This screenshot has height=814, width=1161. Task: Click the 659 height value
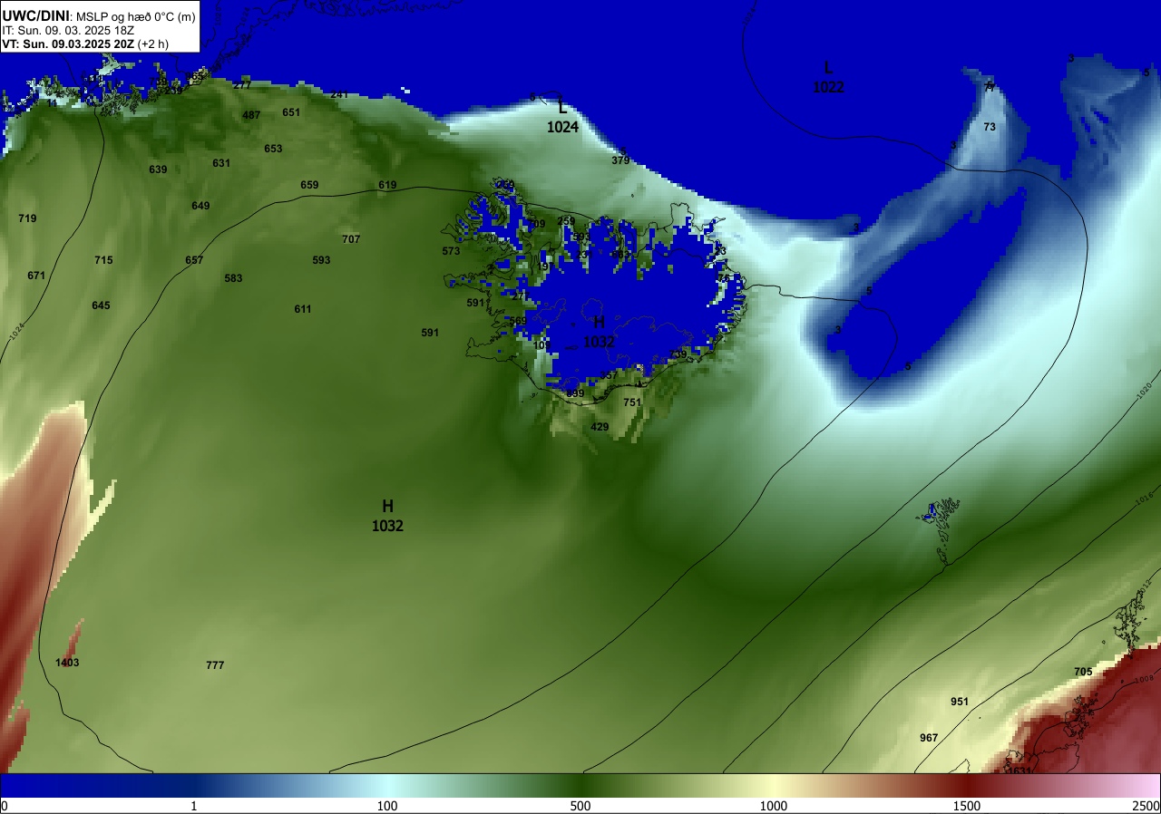309,185
